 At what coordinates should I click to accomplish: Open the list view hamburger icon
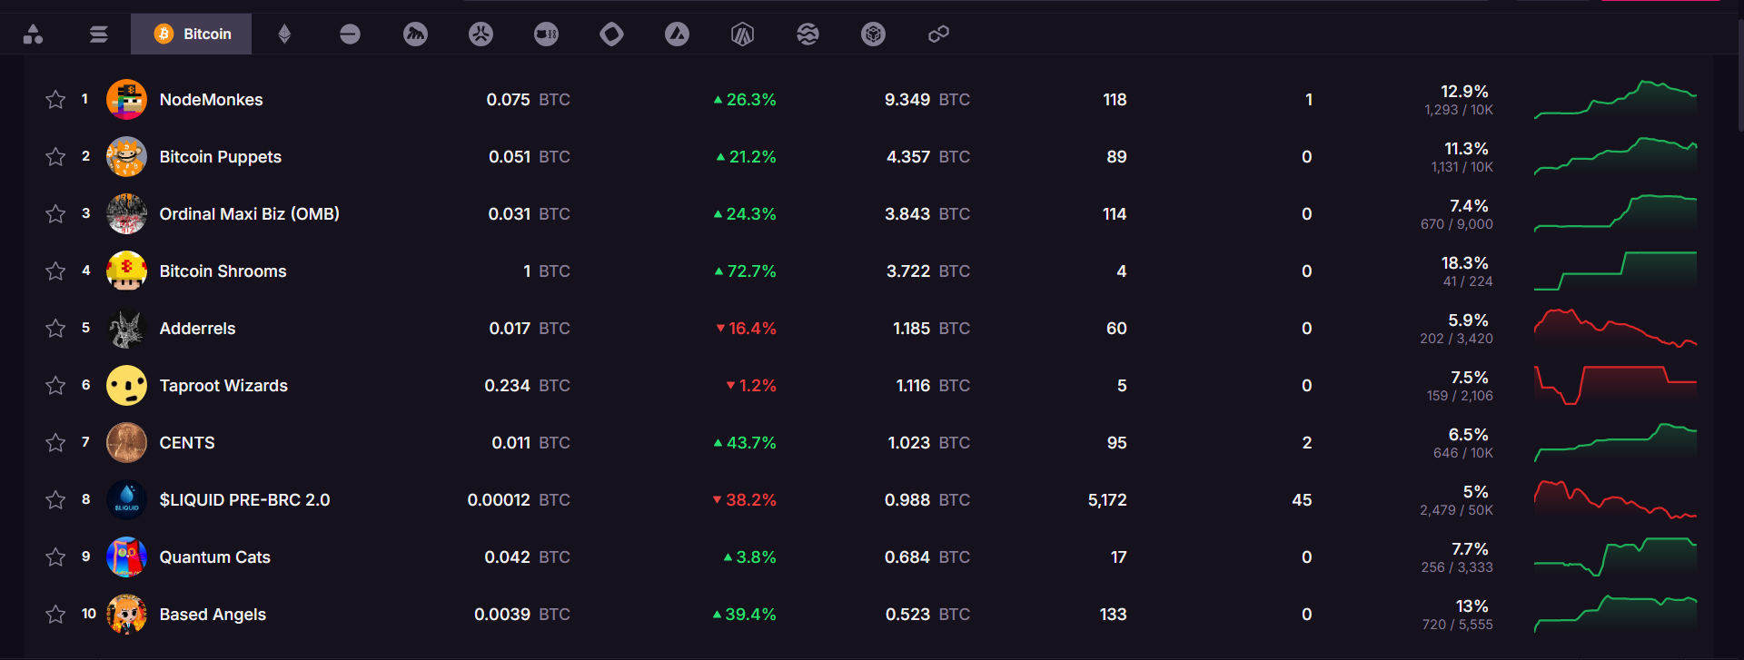(x=98, y=34)
